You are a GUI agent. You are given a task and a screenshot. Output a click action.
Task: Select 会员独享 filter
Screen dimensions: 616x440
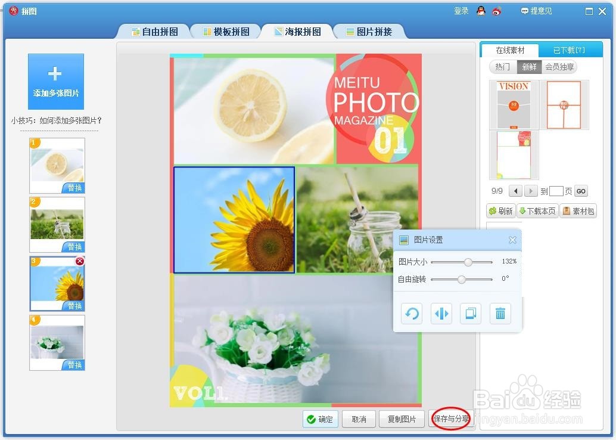click(x=559, y=67)
